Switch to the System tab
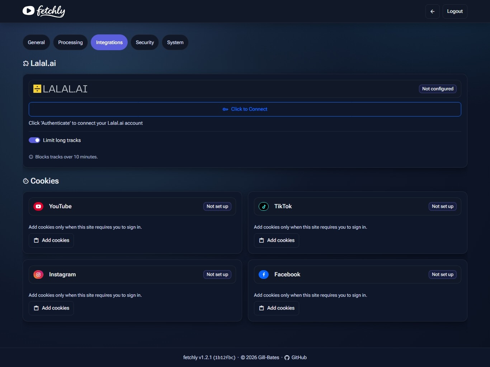The image size is (490, 367). (175, 42)
